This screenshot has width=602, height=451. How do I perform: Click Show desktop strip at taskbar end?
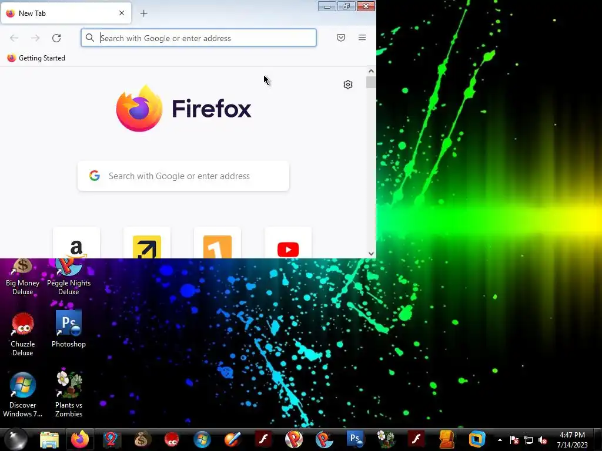point(598,439)
